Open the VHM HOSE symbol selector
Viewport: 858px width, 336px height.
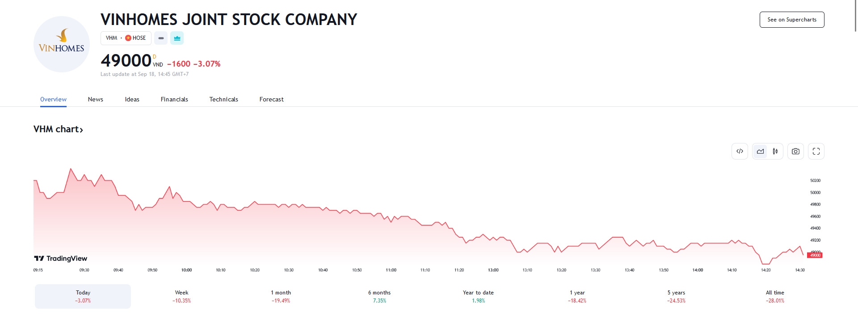[x=126, y=38]
